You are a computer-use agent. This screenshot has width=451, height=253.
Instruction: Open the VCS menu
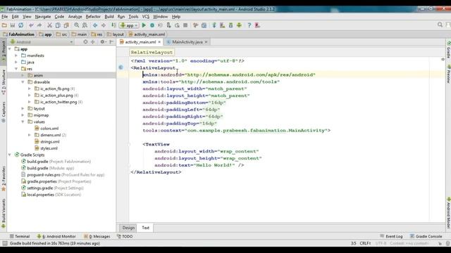click(x=146, y=17)
